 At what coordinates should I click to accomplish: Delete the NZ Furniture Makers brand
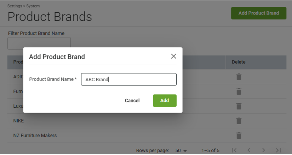tap(239, 135)
